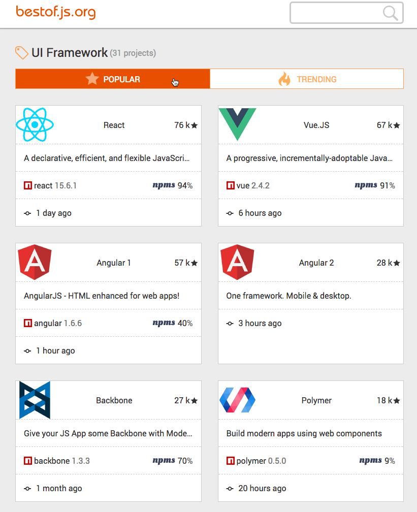The height and width of the screenshot is (512, 417).
Task: Click React's description text
Action: [x=107, y=158]
